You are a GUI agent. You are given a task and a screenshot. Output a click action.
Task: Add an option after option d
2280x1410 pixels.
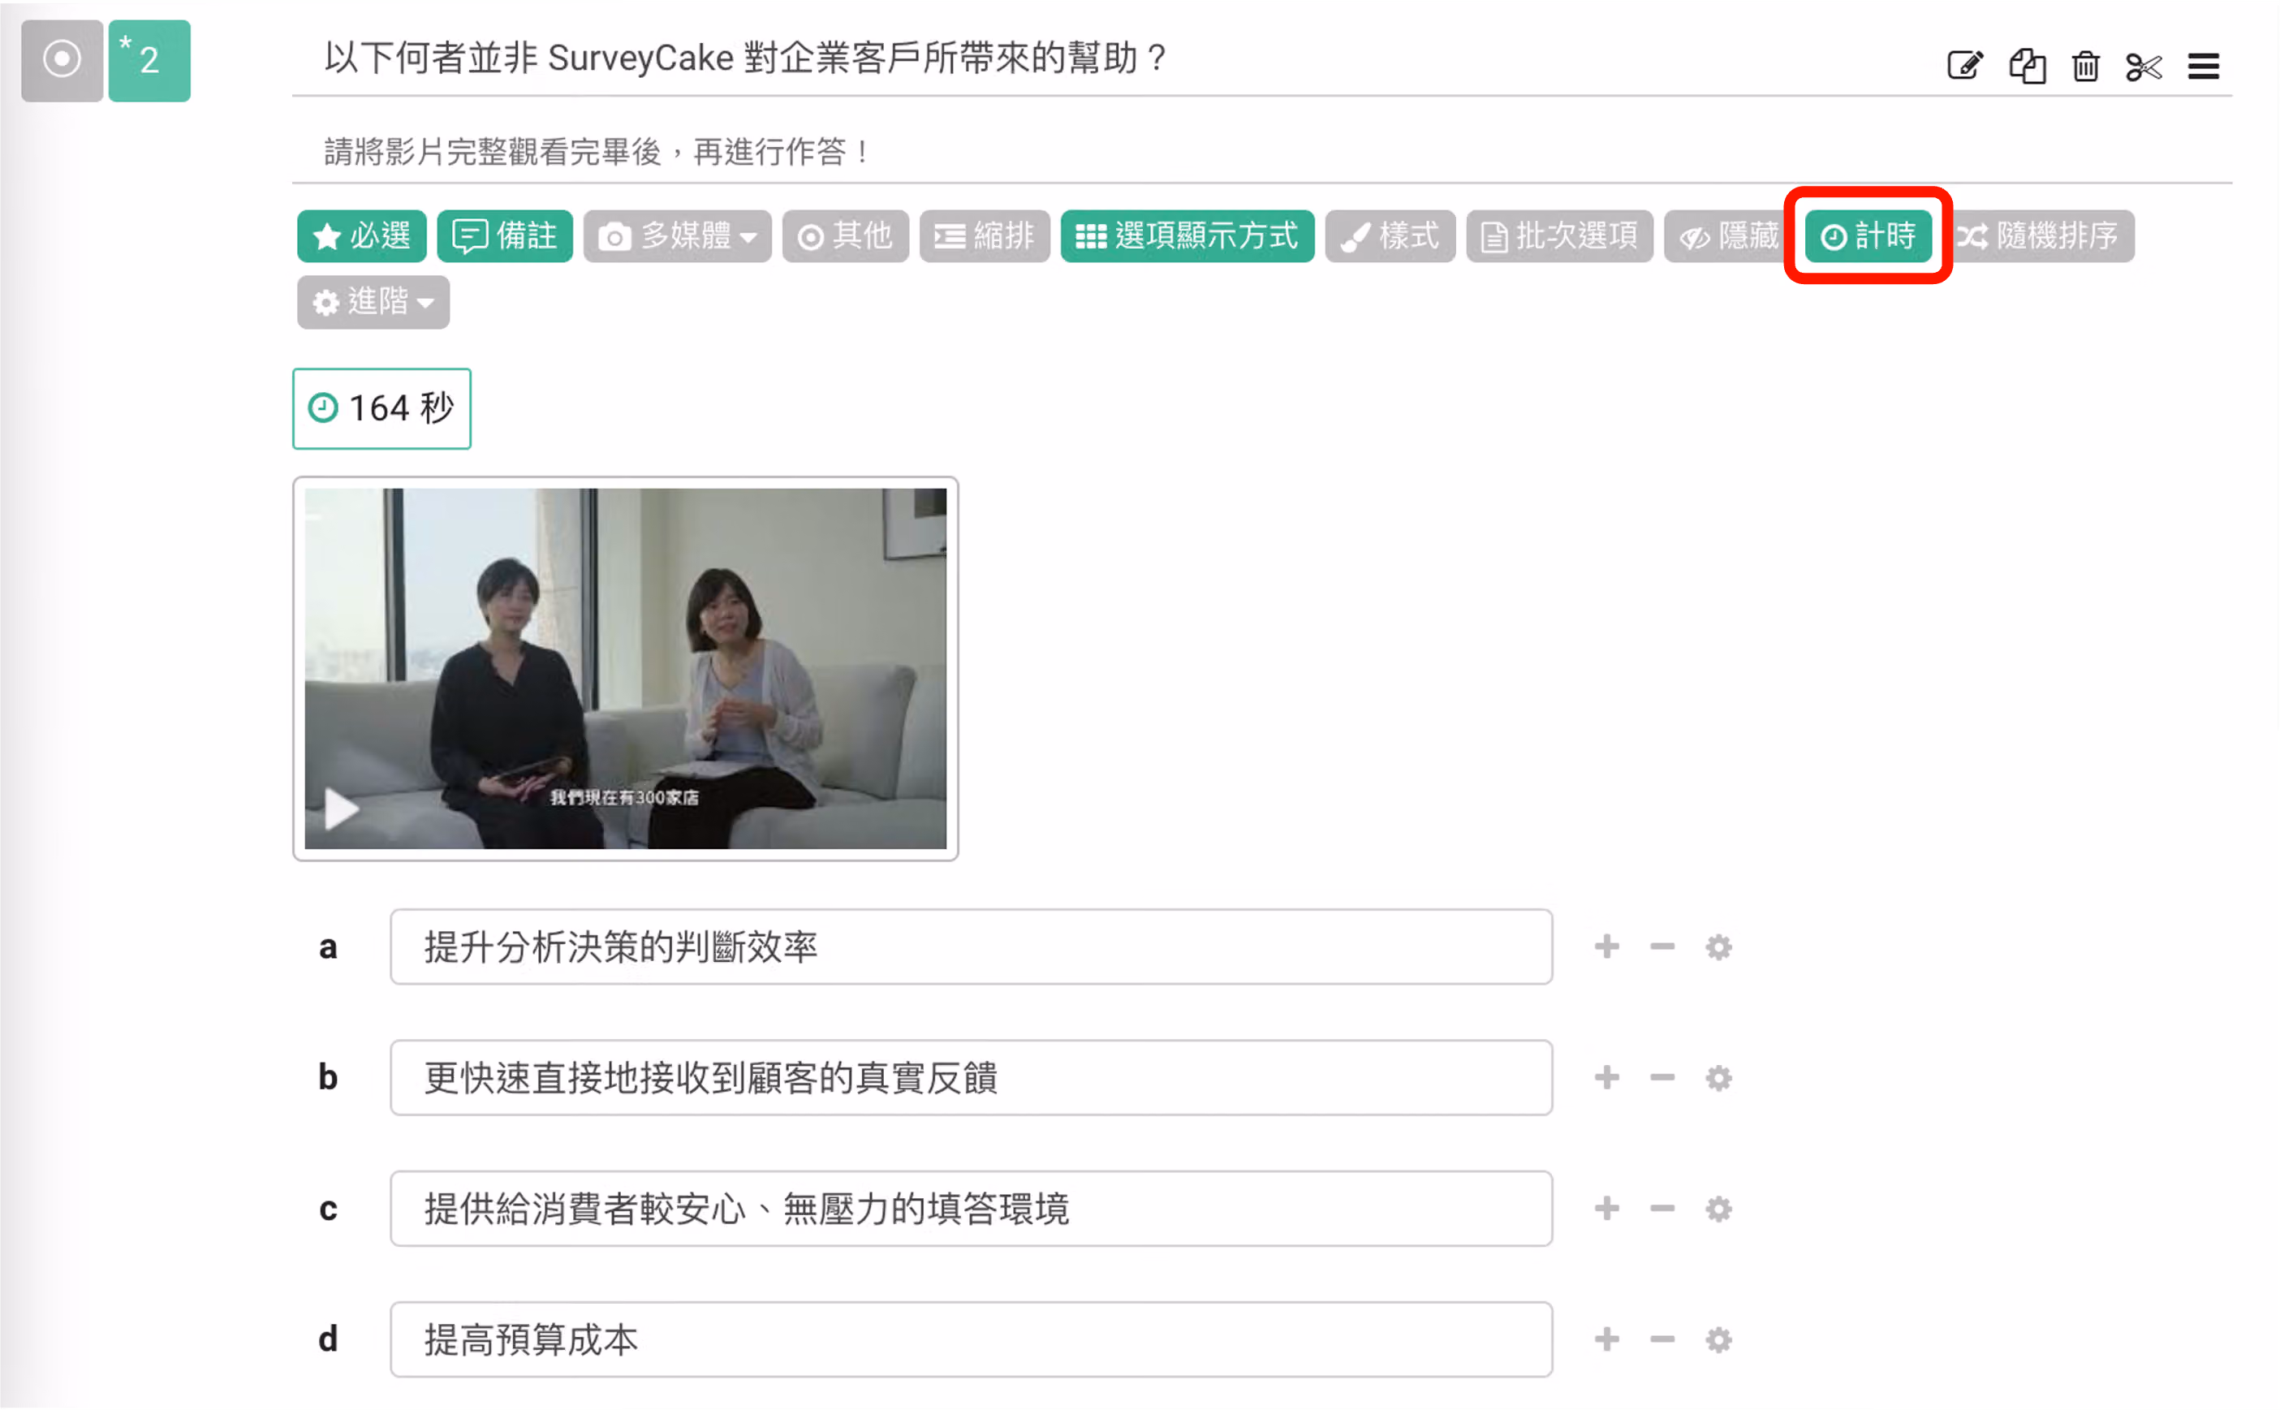click(x=1605, y=1339)
